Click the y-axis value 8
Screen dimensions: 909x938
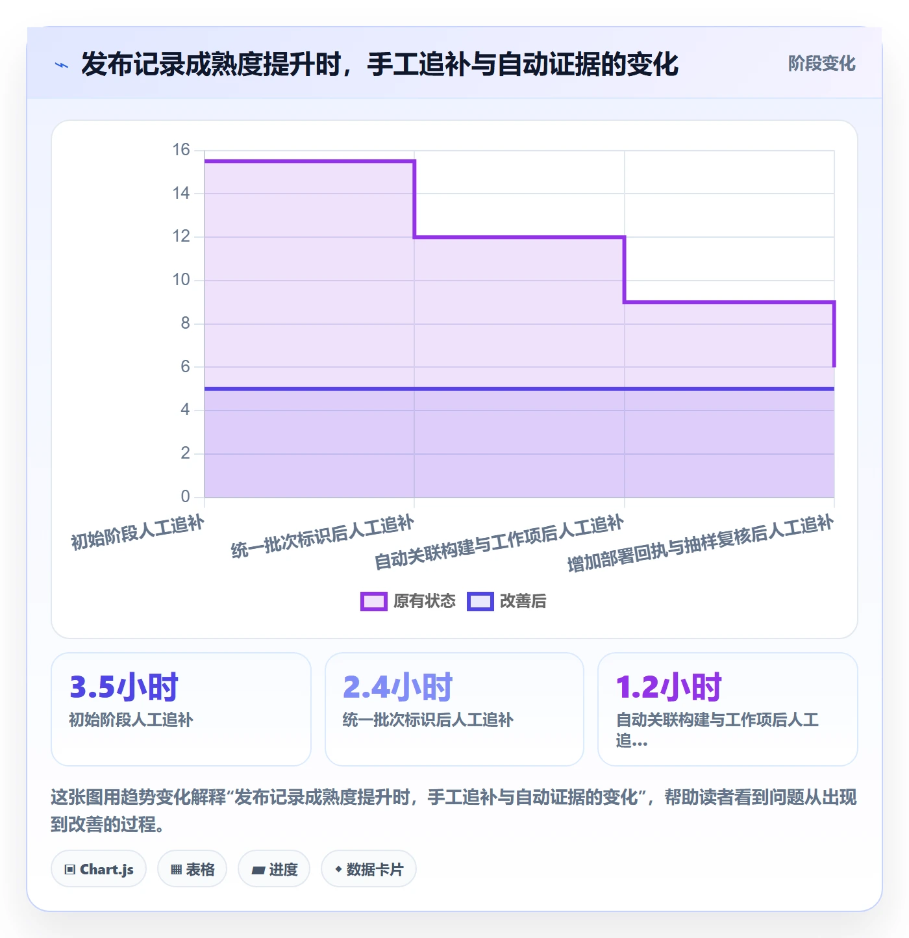[x=185, y=323]
